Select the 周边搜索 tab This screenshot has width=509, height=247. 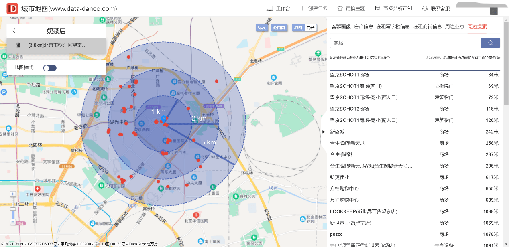click(x=477, y=27)
